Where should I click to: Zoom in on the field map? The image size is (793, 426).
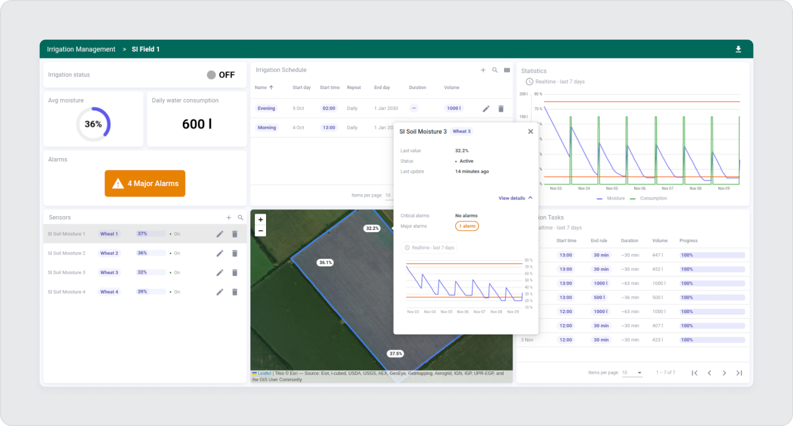click(x=261, y=219)
